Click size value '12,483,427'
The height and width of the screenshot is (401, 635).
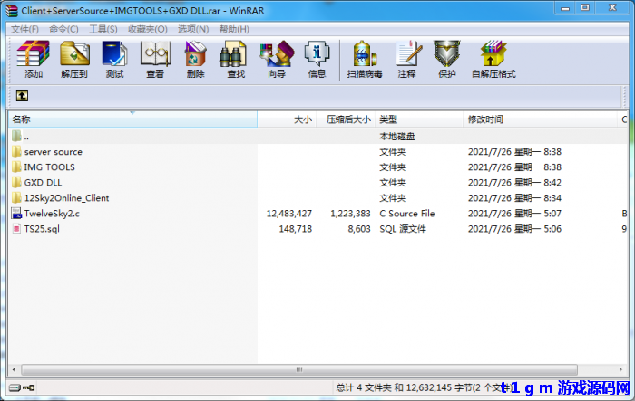click(x=289, y=214)
